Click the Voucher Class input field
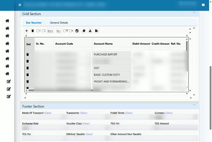212x142 pixels. click(87, 128)
